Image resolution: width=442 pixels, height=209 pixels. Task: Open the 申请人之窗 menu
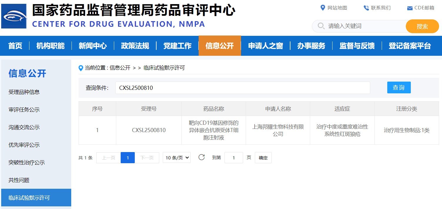pyautogui.click(x=265, y=46)
